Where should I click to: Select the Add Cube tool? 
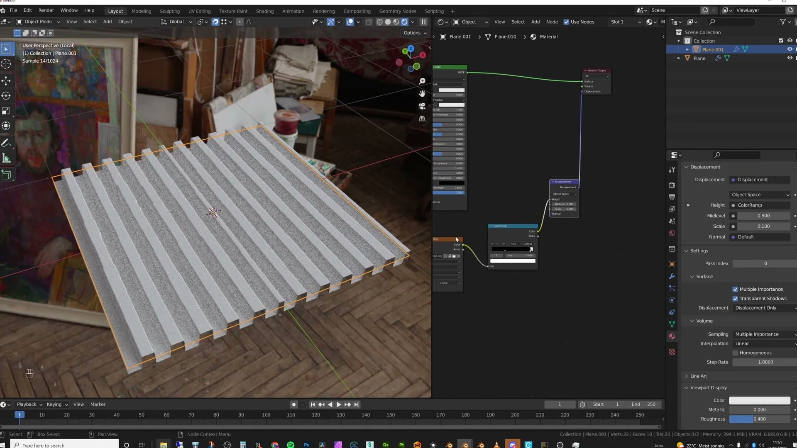(6, 175)
